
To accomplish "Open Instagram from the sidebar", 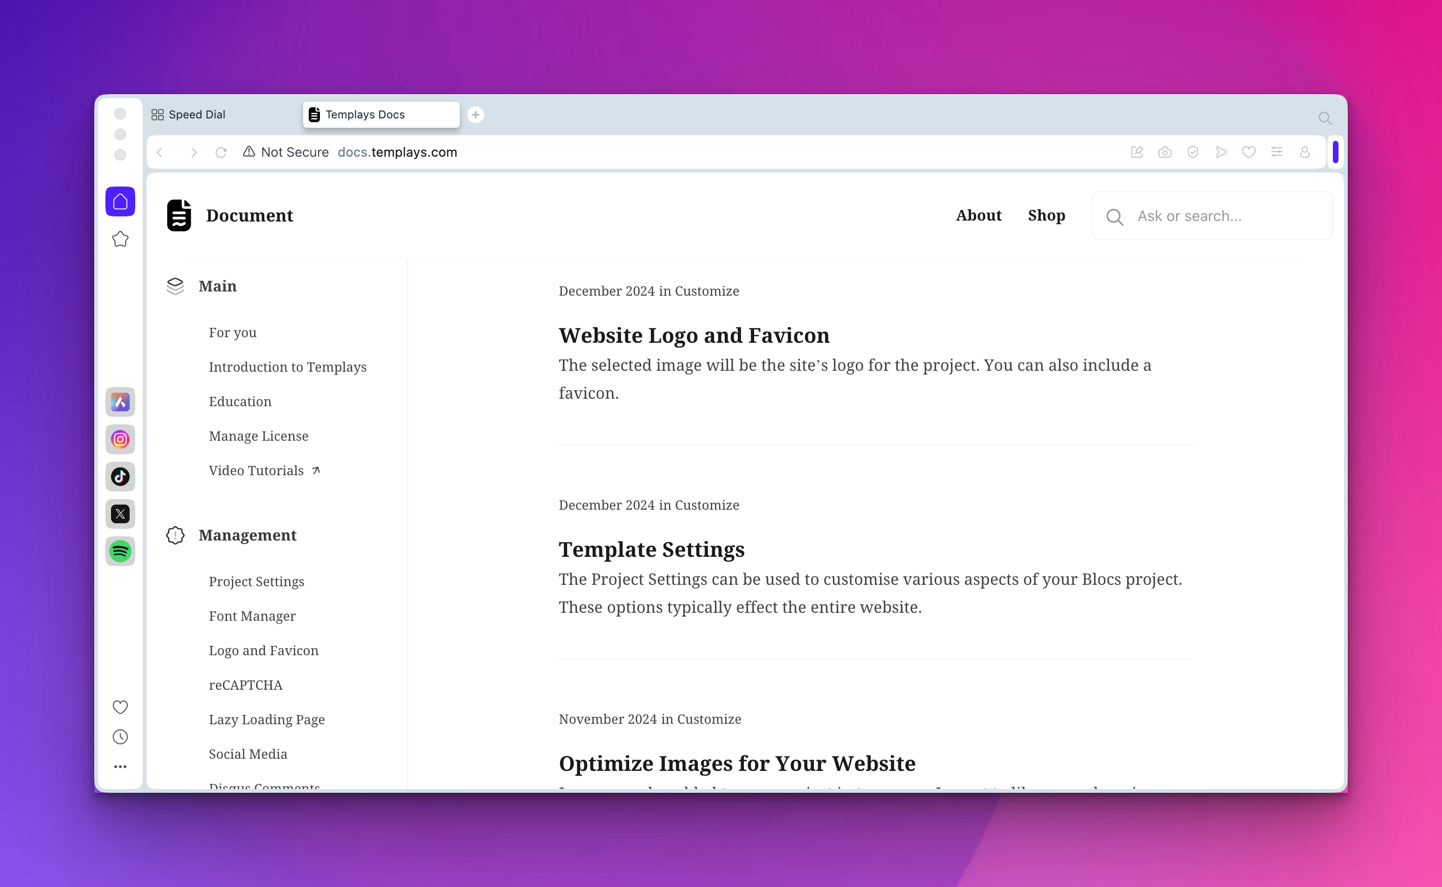I will (120, 439).
